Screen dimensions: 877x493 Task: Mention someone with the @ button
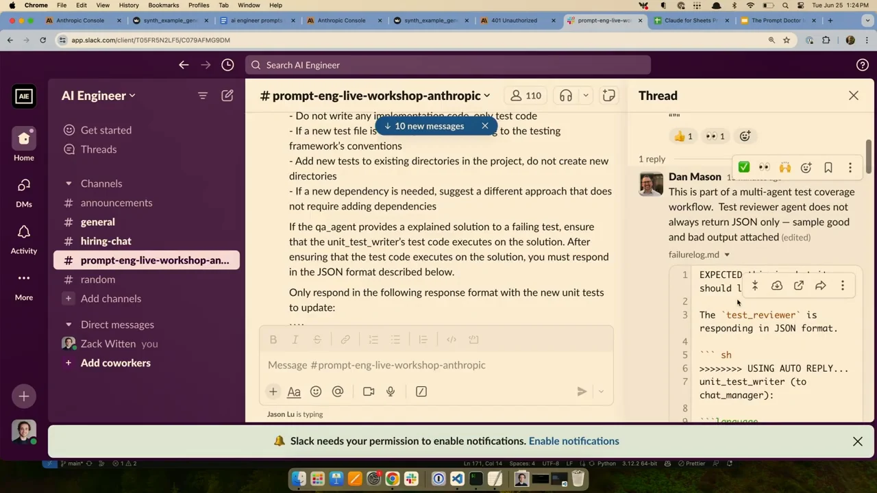[x=338, y=392]
